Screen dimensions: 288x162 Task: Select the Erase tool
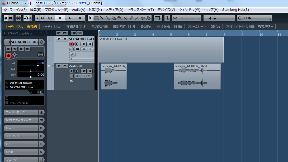[114, 18]
